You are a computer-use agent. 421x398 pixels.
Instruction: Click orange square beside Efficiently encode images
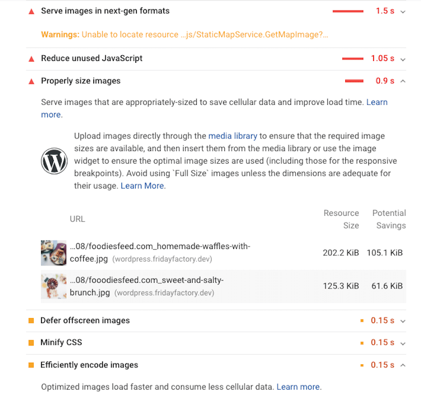point(31,365)
